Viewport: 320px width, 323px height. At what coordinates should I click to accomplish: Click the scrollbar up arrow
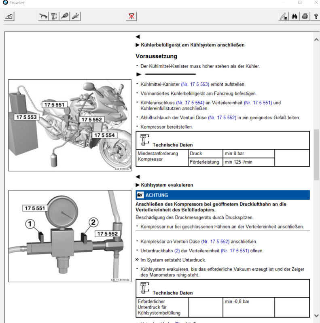coord(316,40)
